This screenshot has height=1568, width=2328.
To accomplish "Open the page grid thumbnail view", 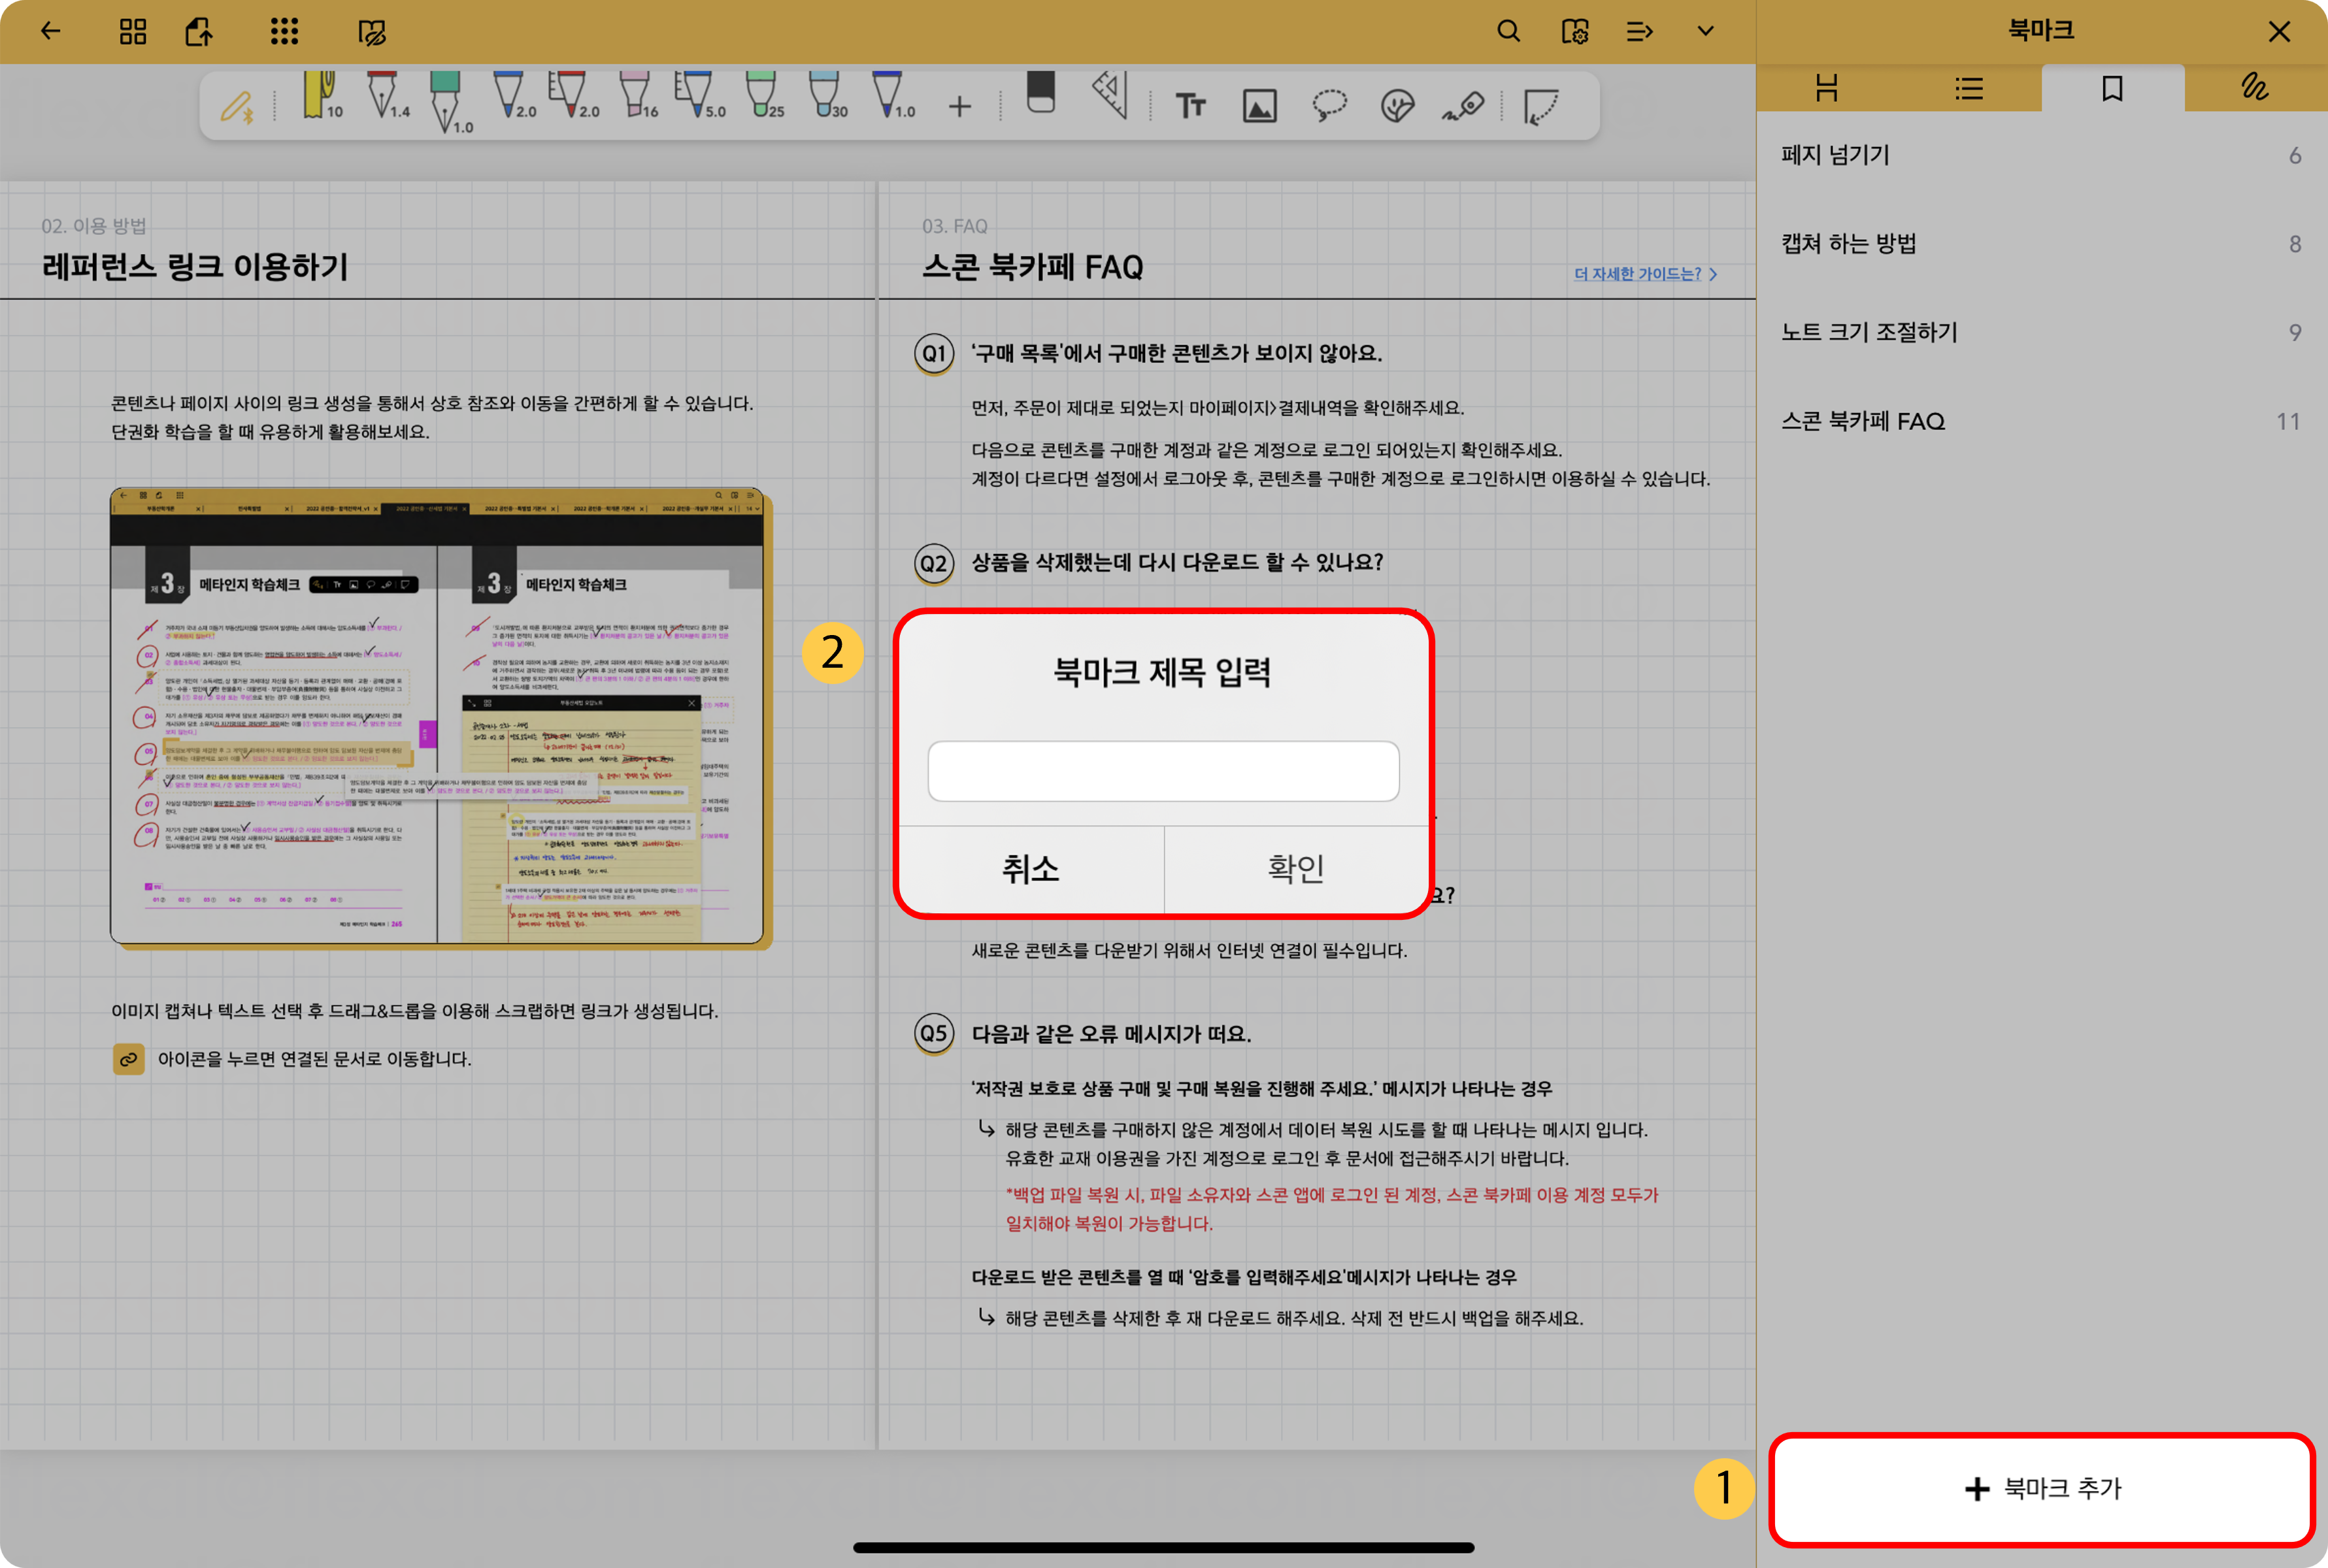I will (132, 31).
